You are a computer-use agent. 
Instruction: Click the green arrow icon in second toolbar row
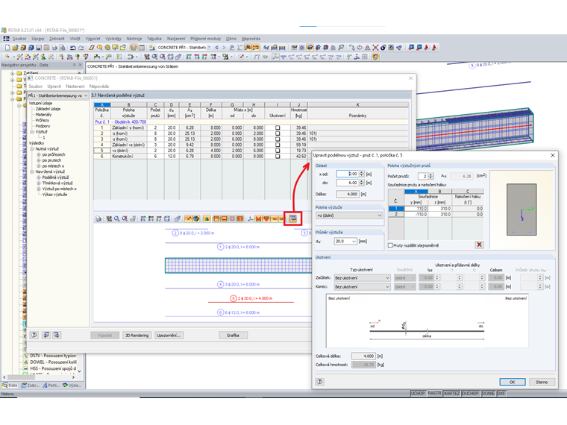click(349, 57)
